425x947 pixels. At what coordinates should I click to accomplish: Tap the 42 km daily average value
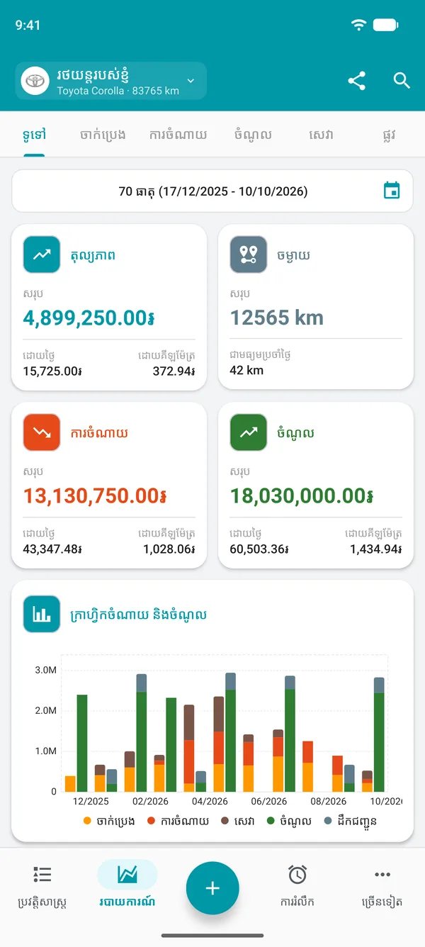click(246, 370)
